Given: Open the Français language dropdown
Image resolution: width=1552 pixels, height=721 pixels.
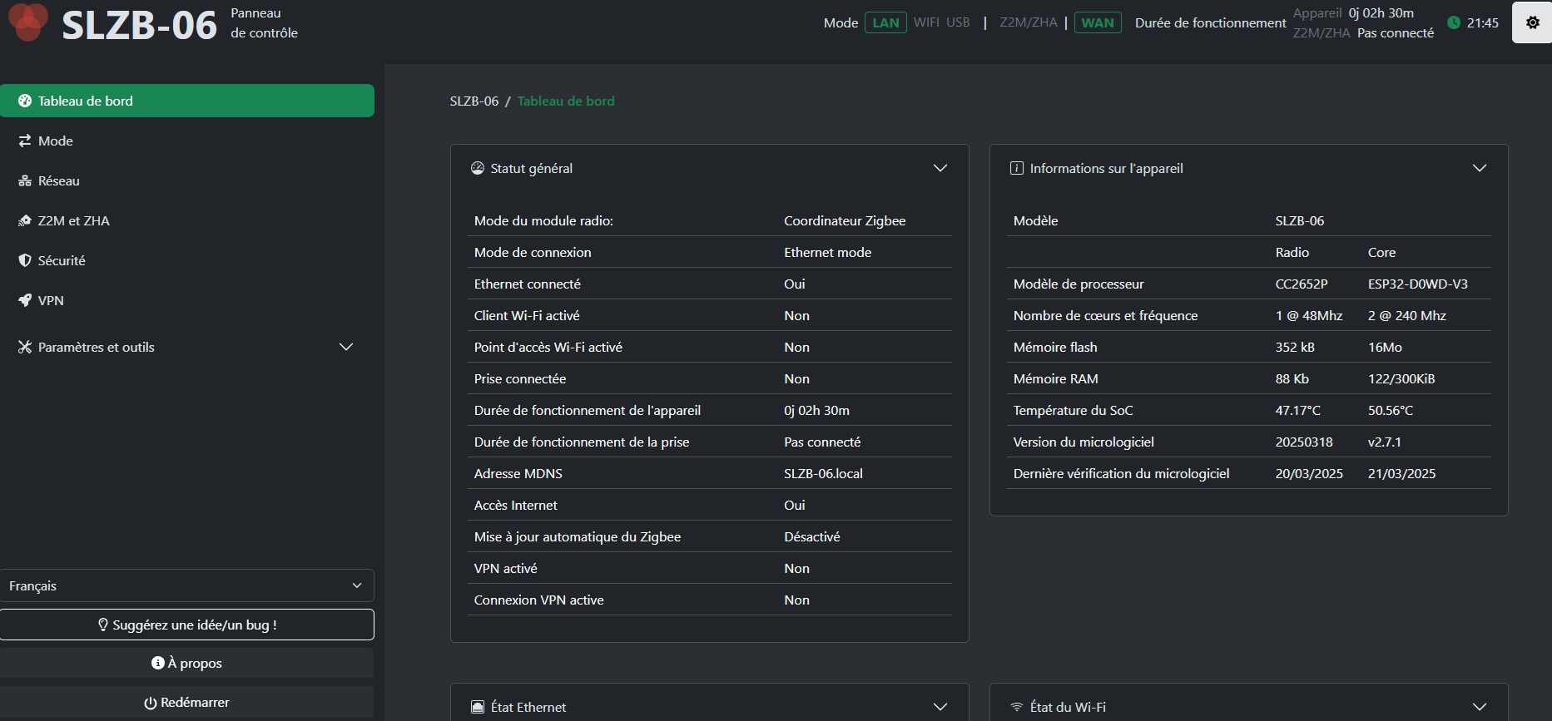Looking at the screenshot, I should point(187,585).
